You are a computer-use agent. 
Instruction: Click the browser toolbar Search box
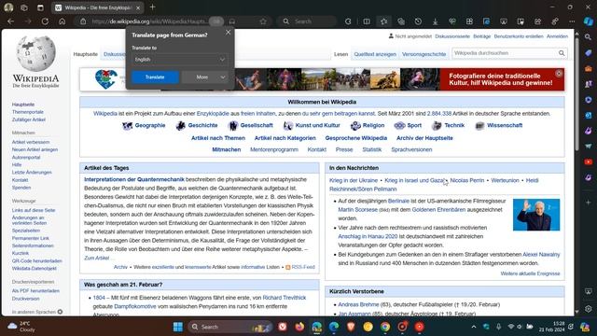[x=308, y=21]
